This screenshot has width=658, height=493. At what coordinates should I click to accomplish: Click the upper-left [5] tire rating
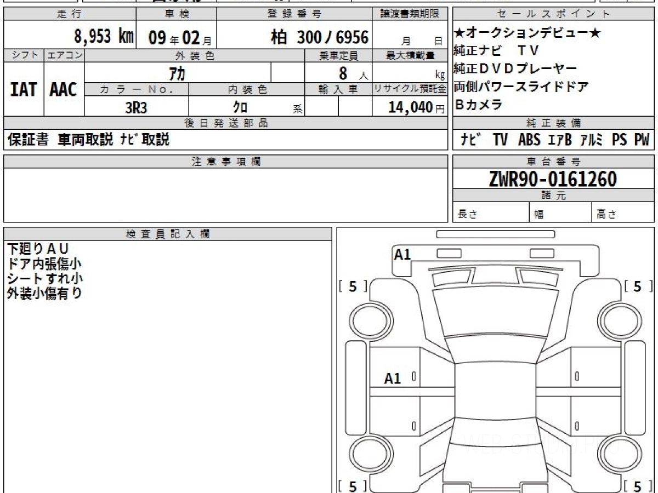click(x=353, y=286)
